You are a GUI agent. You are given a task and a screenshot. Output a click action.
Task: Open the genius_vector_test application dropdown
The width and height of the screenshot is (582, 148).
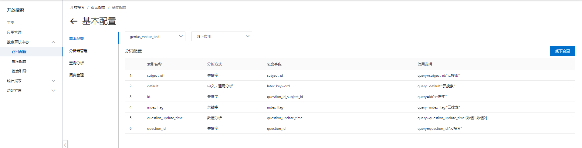155,36
